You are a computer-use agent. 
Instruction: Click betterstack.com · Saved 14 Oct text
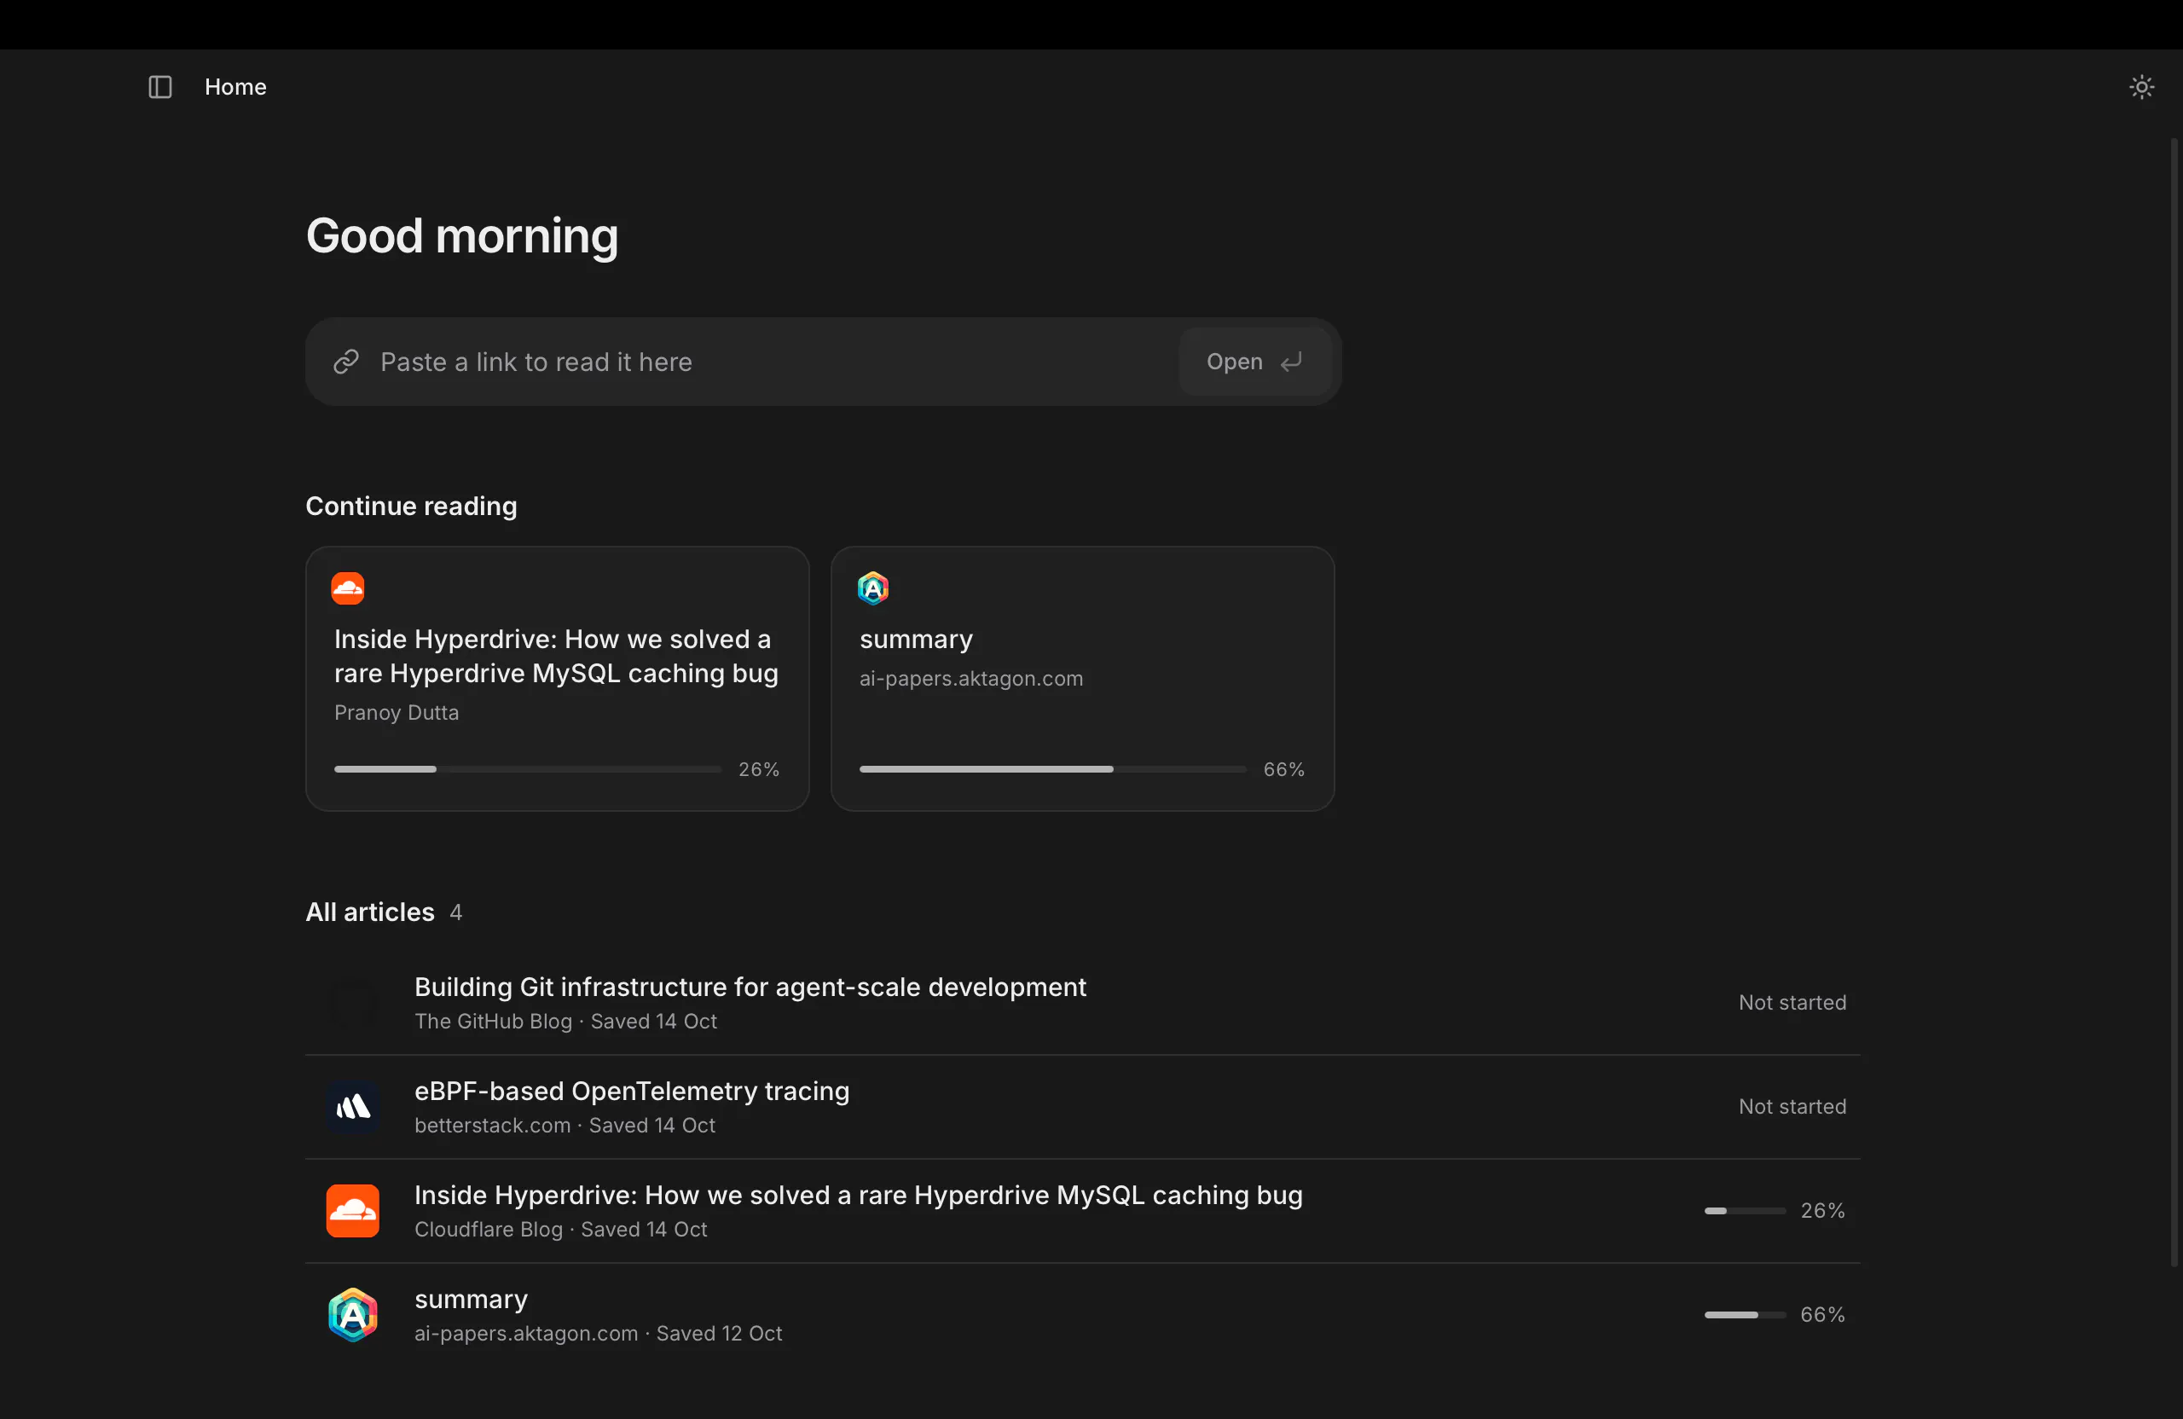point(565,1126)
